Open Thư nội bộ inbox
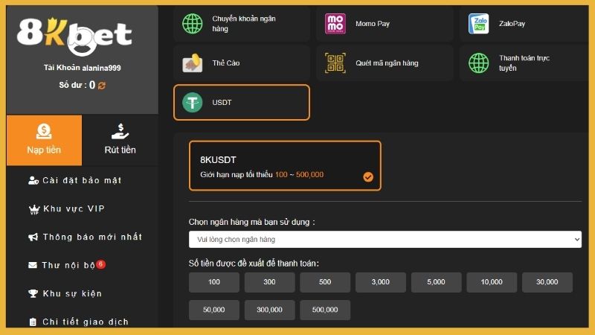595x335 pixels. (67, 265)
